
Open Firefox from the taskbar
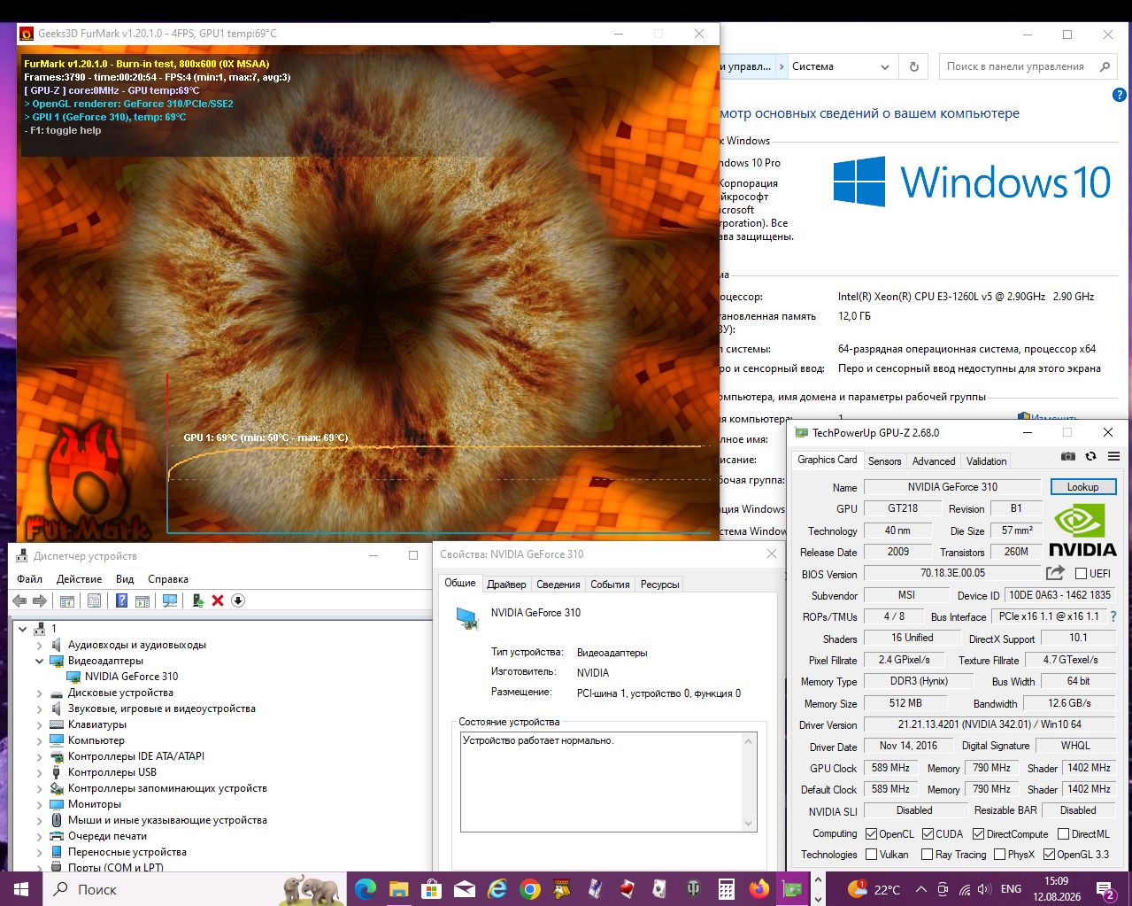click(759, 888)
